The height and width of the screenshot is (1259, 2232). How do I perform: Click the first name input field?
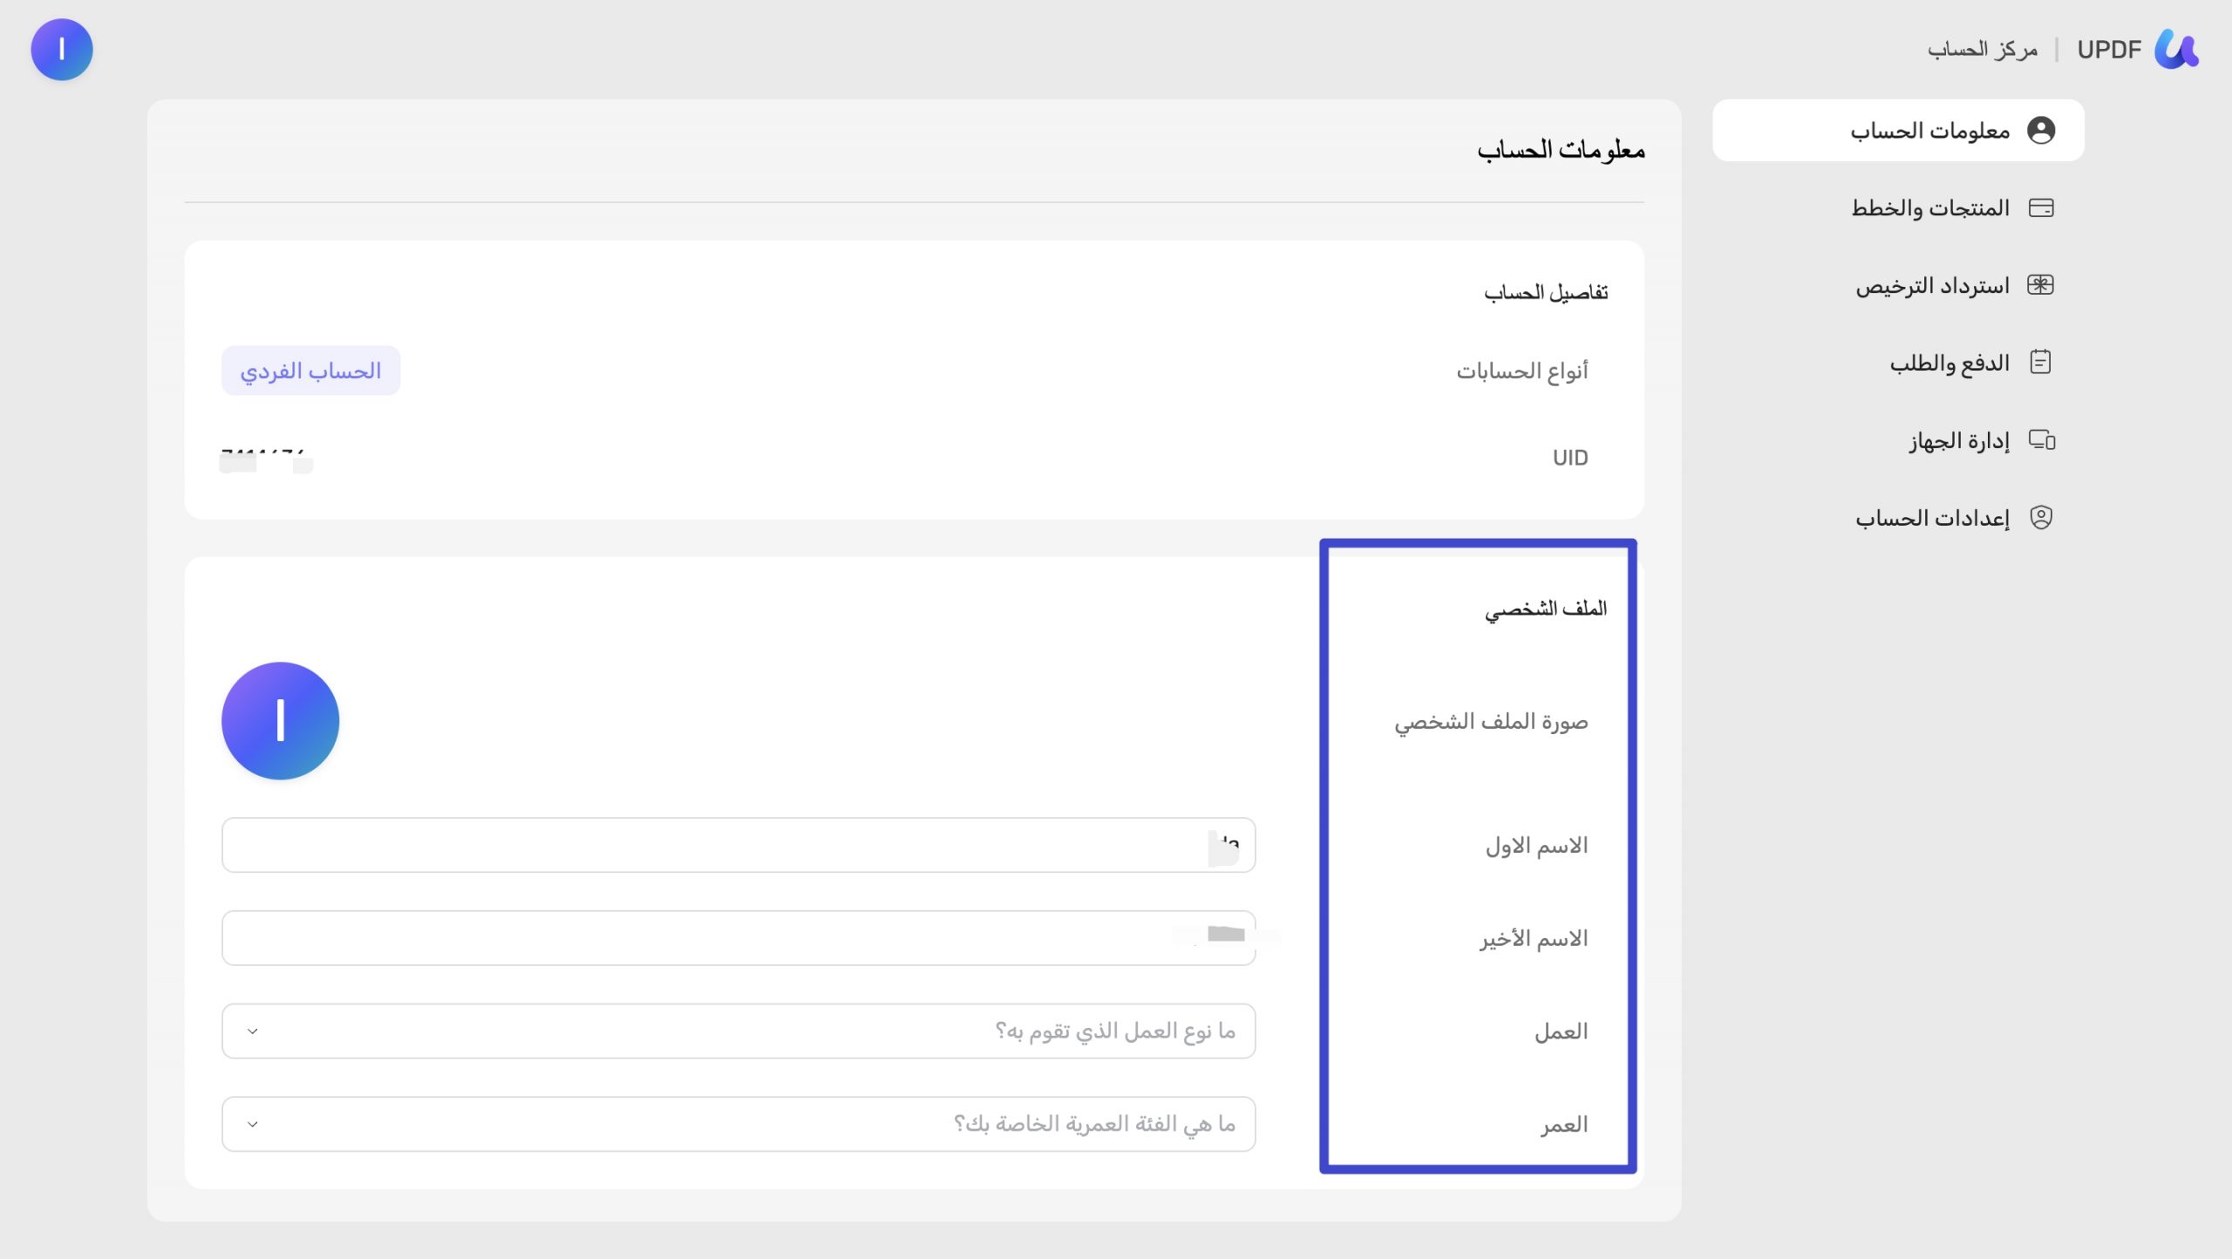click(738, 845)
